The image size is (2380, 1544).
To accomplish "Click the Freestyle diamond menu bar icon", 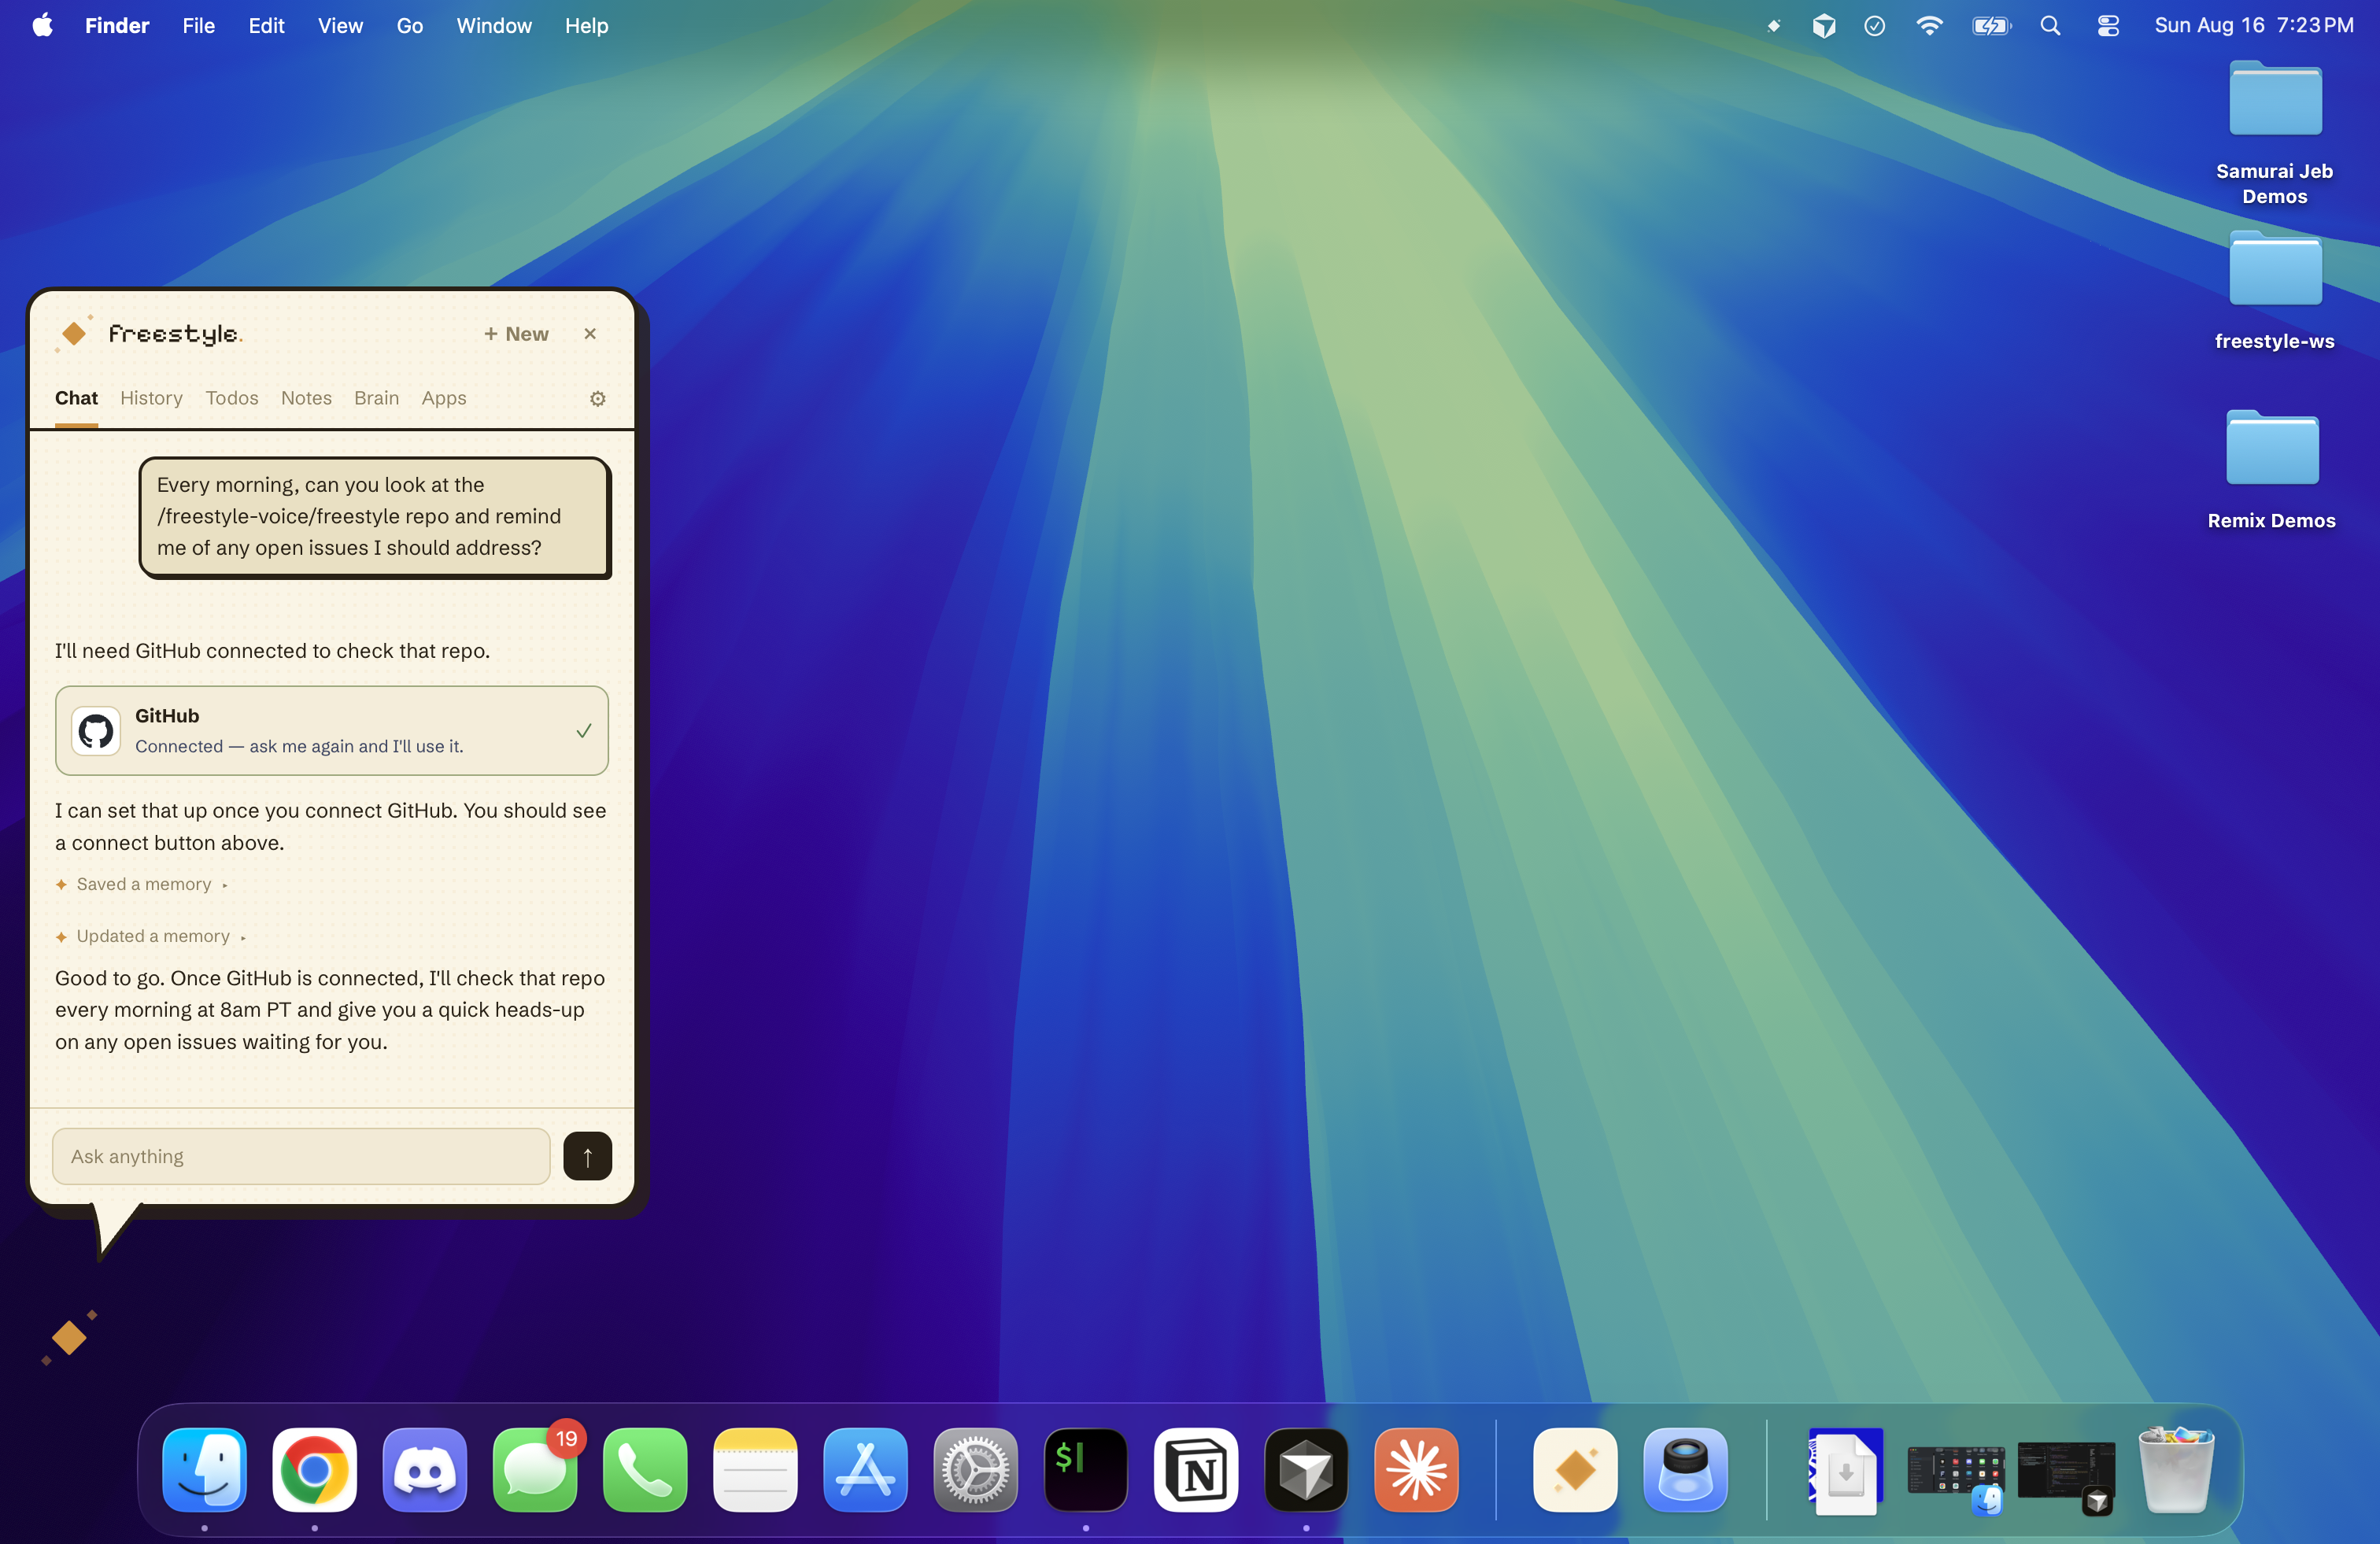I will (1773, 25).
